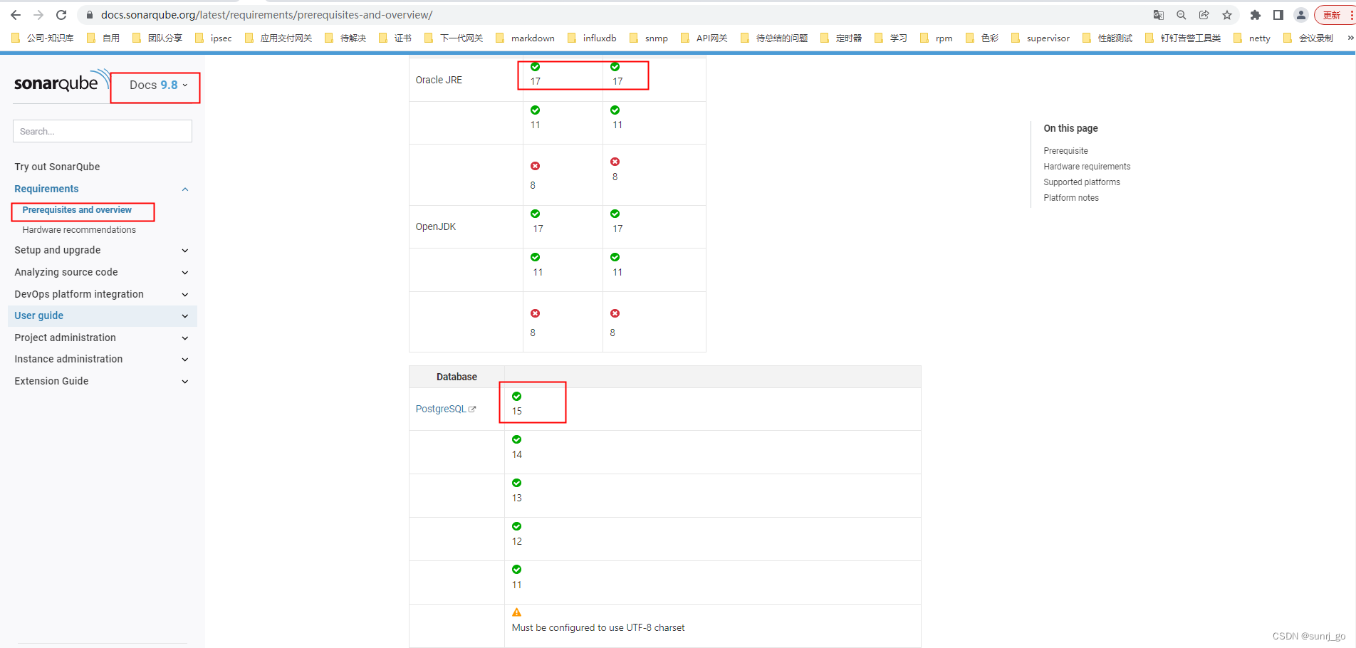Viewport: 1356px width, 648px height.
Task: Jump to Prerequisite in On this page
Action: (x=1065, y=151)
